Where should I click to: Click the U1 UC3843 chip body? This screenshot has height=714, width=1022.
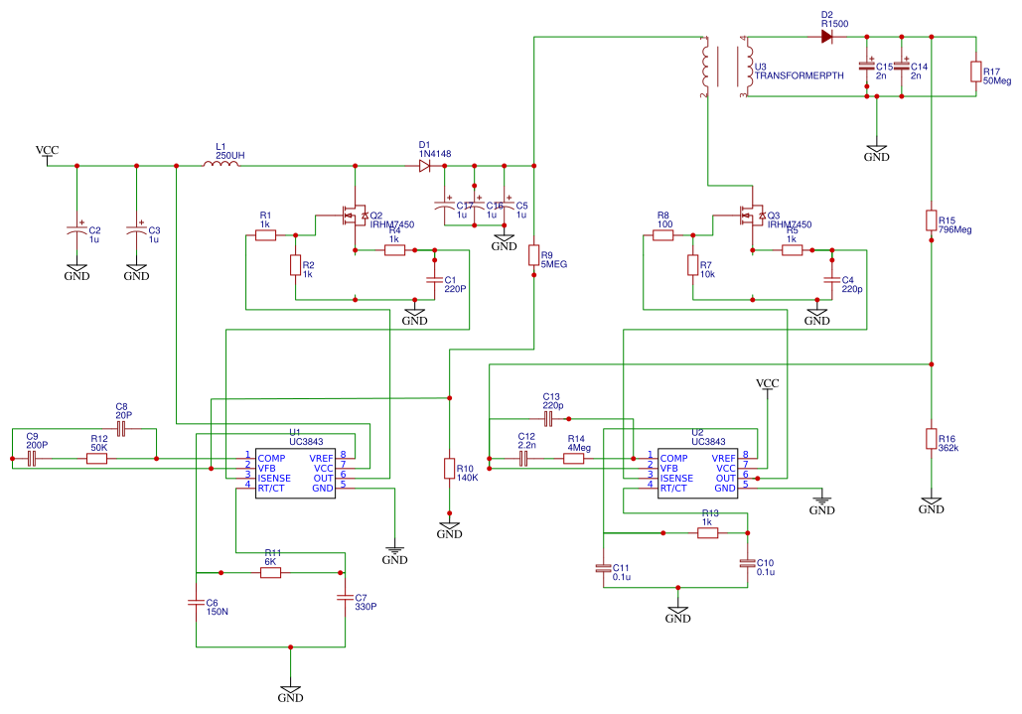pyautogui.click(x=295, y=474)
